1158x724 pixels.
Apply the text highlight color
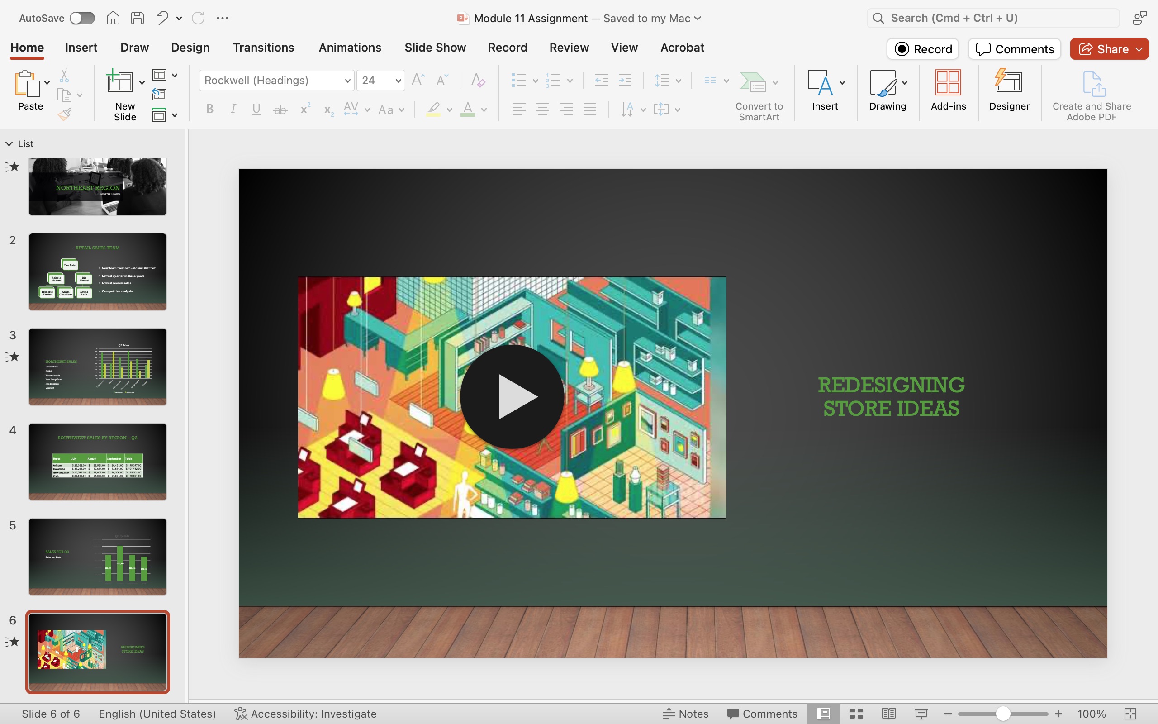(433, 109)
